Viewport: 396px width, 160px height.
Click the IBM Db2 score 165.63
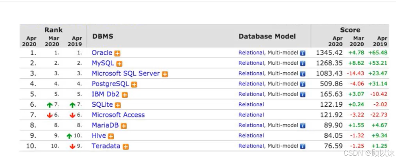[x=331, y=94]
